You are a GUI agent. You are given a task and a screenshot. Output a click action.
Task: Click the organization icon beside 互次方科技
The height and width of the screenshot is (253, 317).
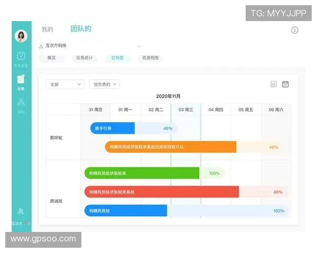click(41, 46)
